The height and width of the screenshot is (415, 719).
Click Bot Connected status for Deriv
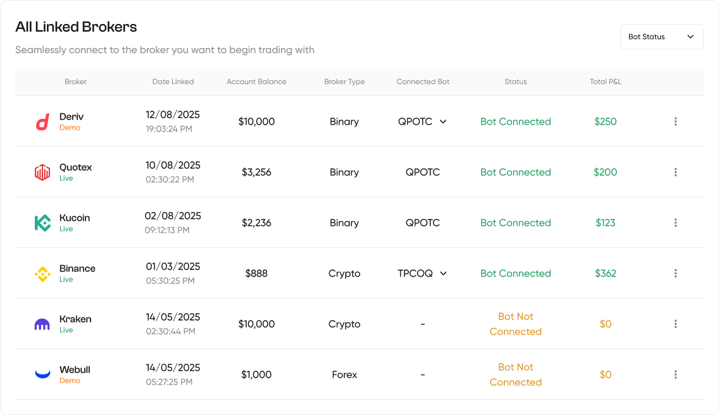click(515, 121)
